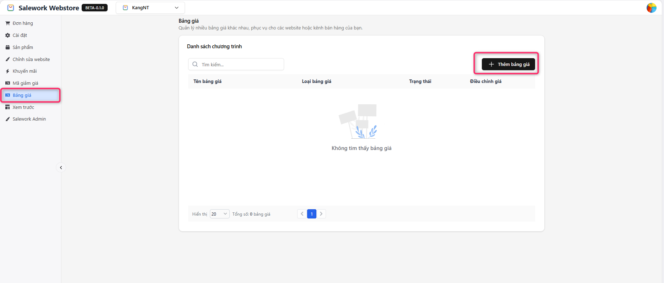664x283 pixels.
Task: Click the shopping cart icon for Đơn hàng
Action: point(7,23)
